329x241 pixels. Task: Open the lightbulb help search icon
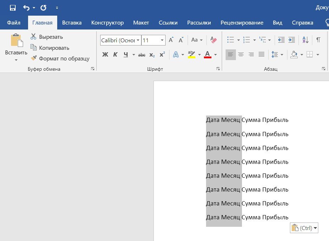tap(327, 23)
